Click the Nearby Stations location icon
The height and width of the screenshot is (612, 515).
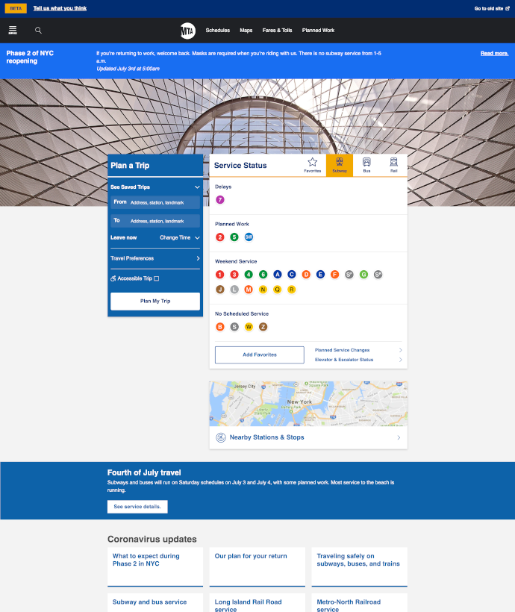coord(221,437)
